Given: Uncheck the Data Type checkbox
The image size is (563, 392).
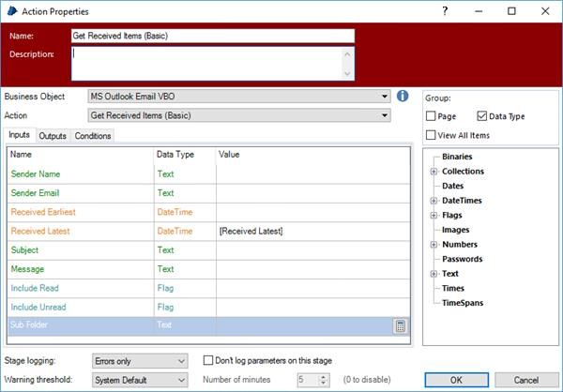Looking at the screenshot, I should pyautogui.click(x=481, y=116).
